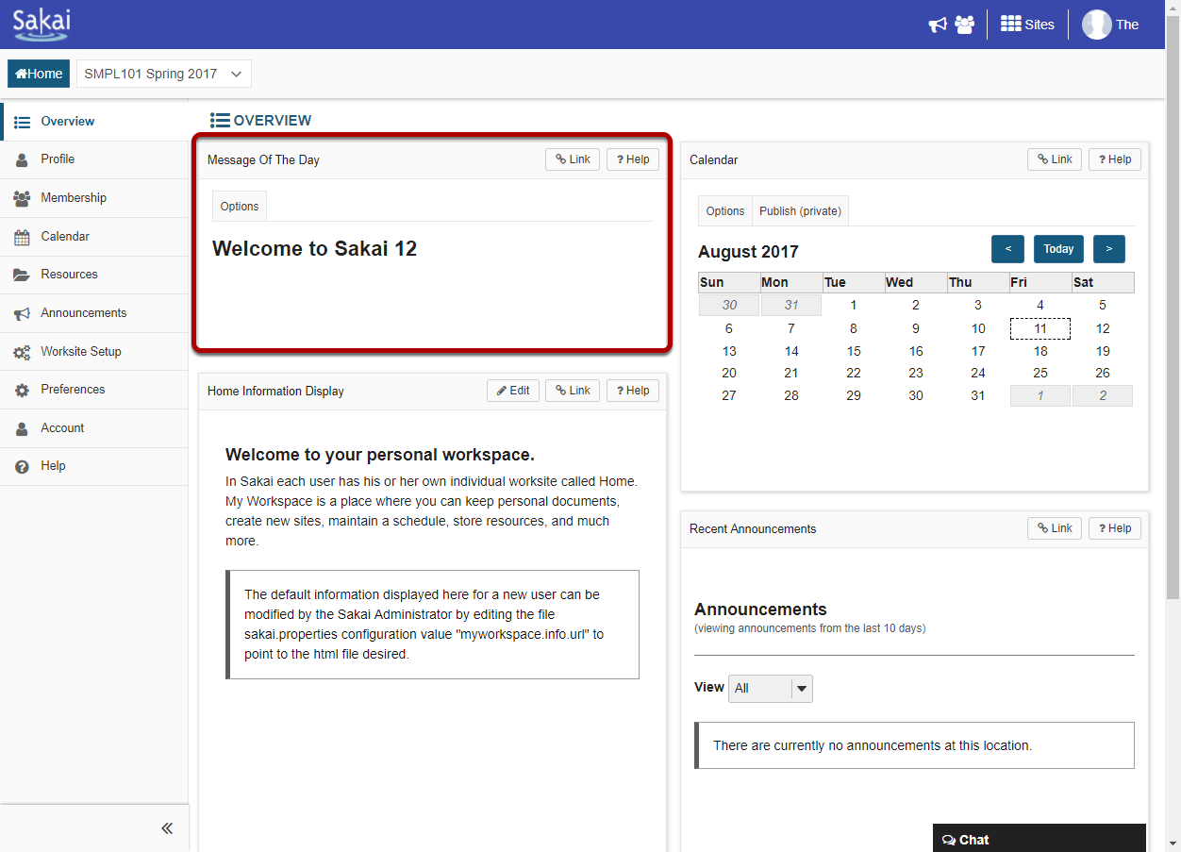1181x852 pixels.
Task: Click Help button in Calendar panel
Action: tap(1115, 159)
